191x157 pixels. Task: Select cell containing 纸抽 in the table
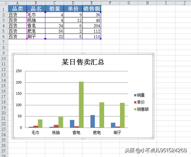(x=36, y=20)
